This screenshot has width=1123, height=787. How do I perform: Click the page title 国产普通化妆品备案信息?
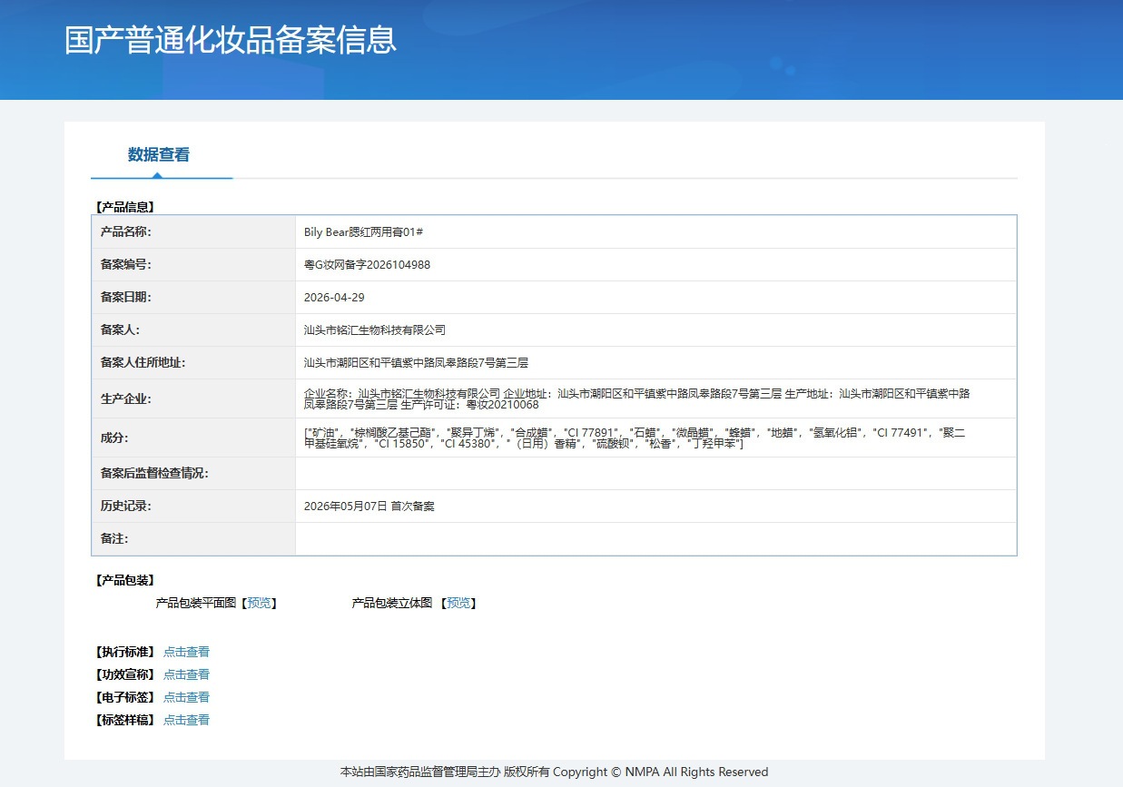pyautogui.click(x=231, y=41)
